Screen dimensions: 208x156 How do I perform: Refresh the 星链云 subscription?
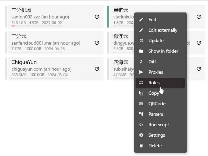tap(199, 17)
